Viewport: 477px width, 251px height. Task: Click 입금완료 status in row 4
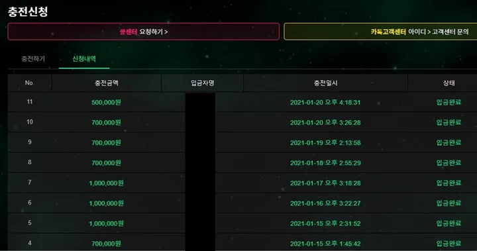(x=449, y=244)
